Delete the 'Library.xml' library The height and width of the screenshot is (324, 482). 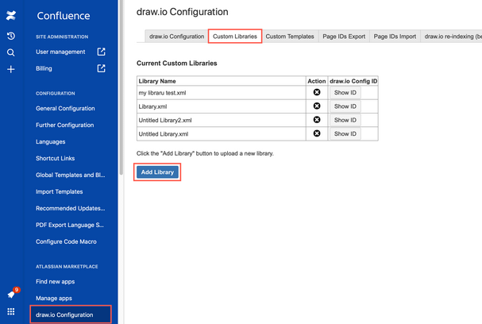tap(317, 106)
